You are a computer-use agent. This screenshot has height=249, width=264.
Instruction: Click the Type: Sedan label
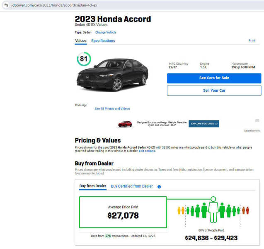(x=83, y=32)
